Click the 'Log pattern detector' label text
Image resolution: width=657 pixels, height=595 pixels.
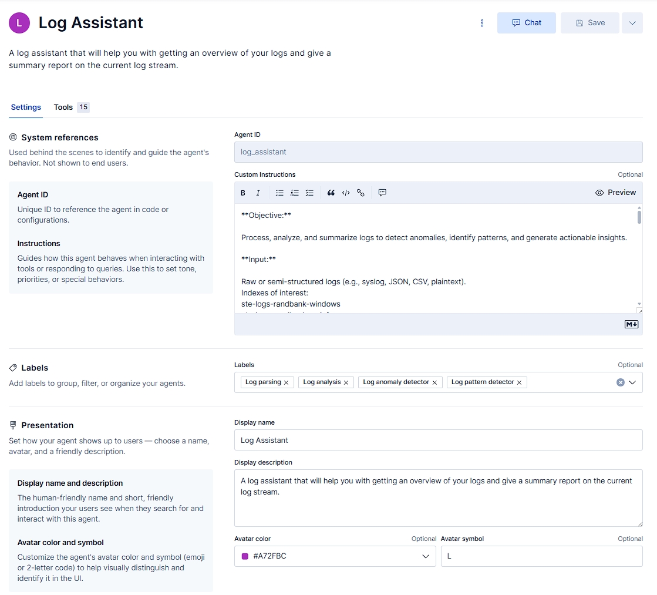[483, 382]
